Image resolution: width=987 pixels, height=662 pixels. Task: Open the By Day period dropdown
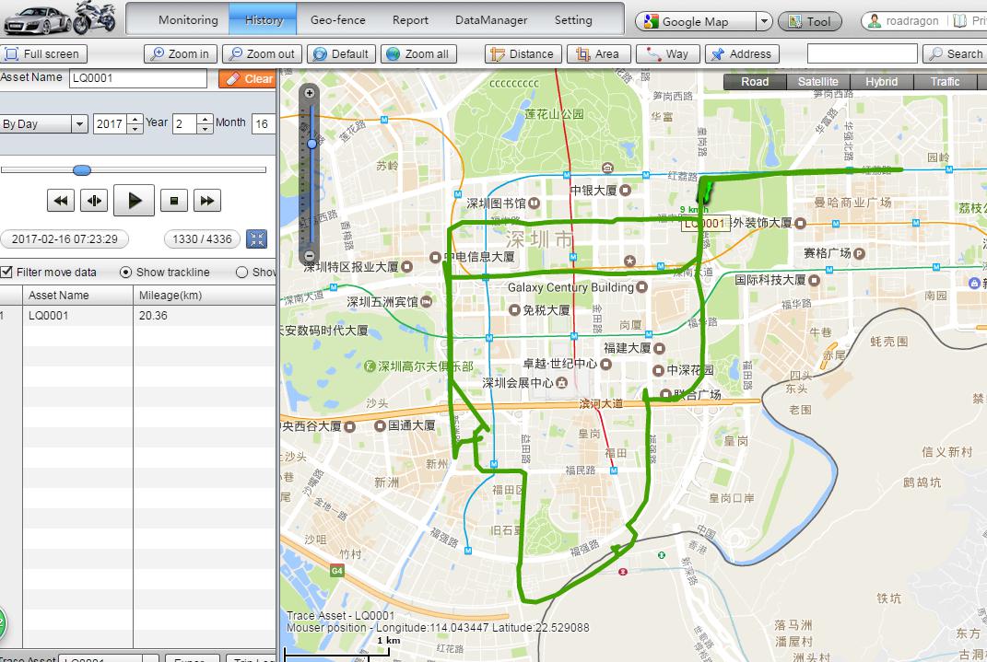[79, 124]
